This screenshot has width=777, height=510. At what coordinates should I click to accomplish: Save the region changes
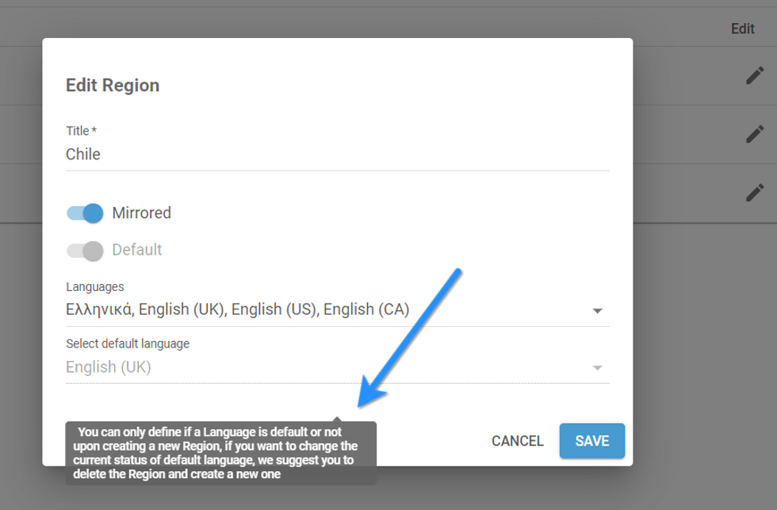(591, 441)
